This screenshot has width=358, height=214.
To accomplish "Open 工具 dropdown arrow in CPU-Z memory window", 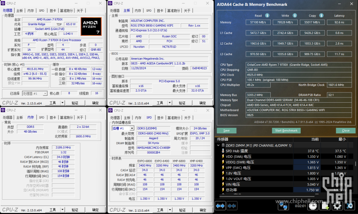I will pos(62,210).
